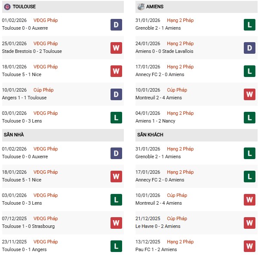Click the AMIENS team name header
This screenshot has height=255, width=258.
[x=155, y=7]
